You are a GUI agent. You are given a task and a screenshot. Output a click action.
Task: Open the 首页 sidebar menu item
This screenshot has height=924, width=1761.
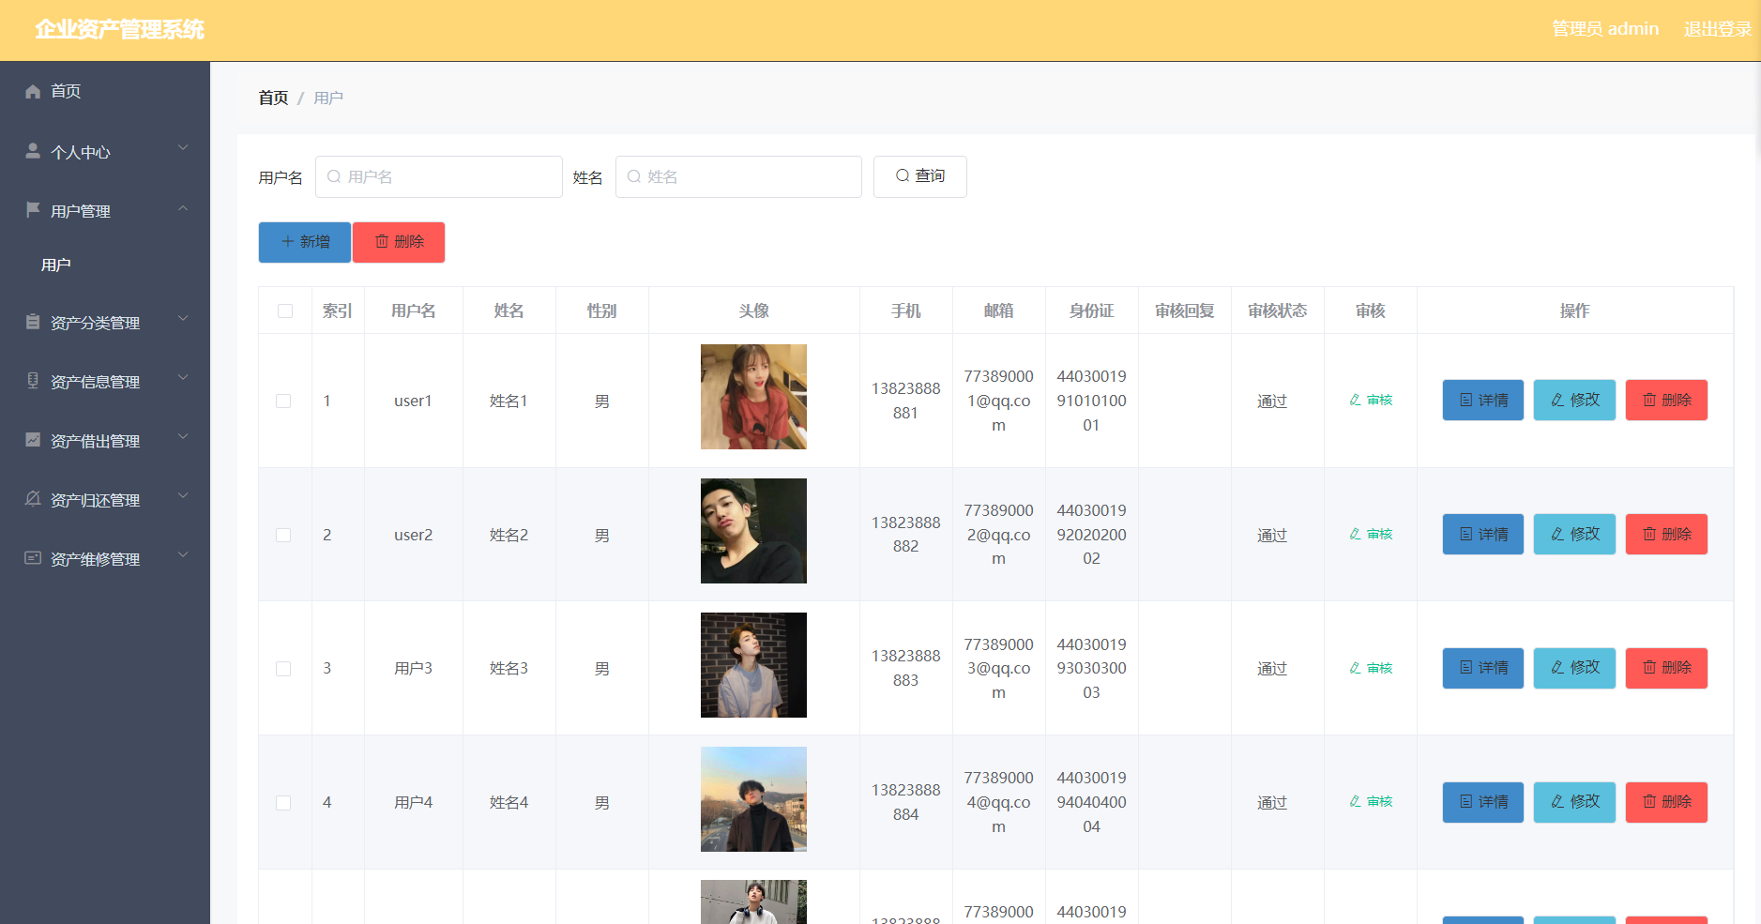tap(105, 91)
